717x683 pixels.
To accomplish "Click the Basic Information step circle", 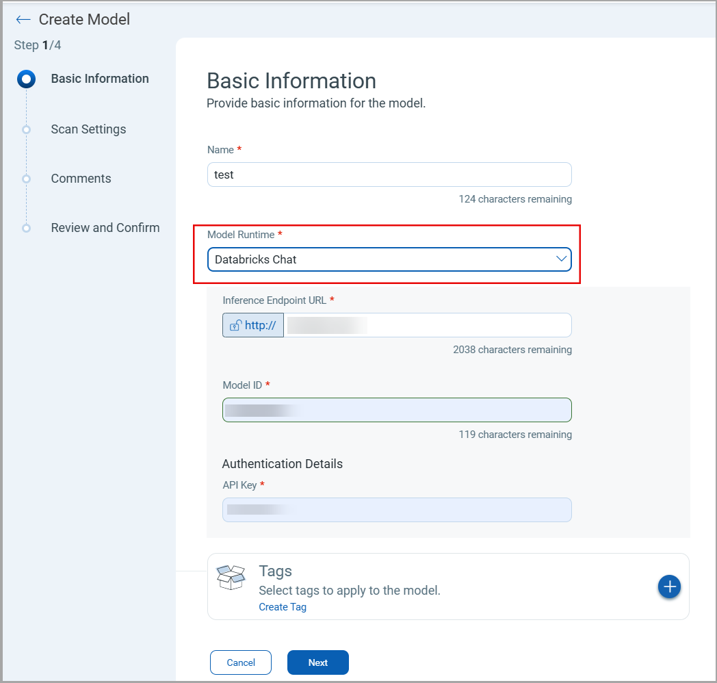I will pos(26,79).
